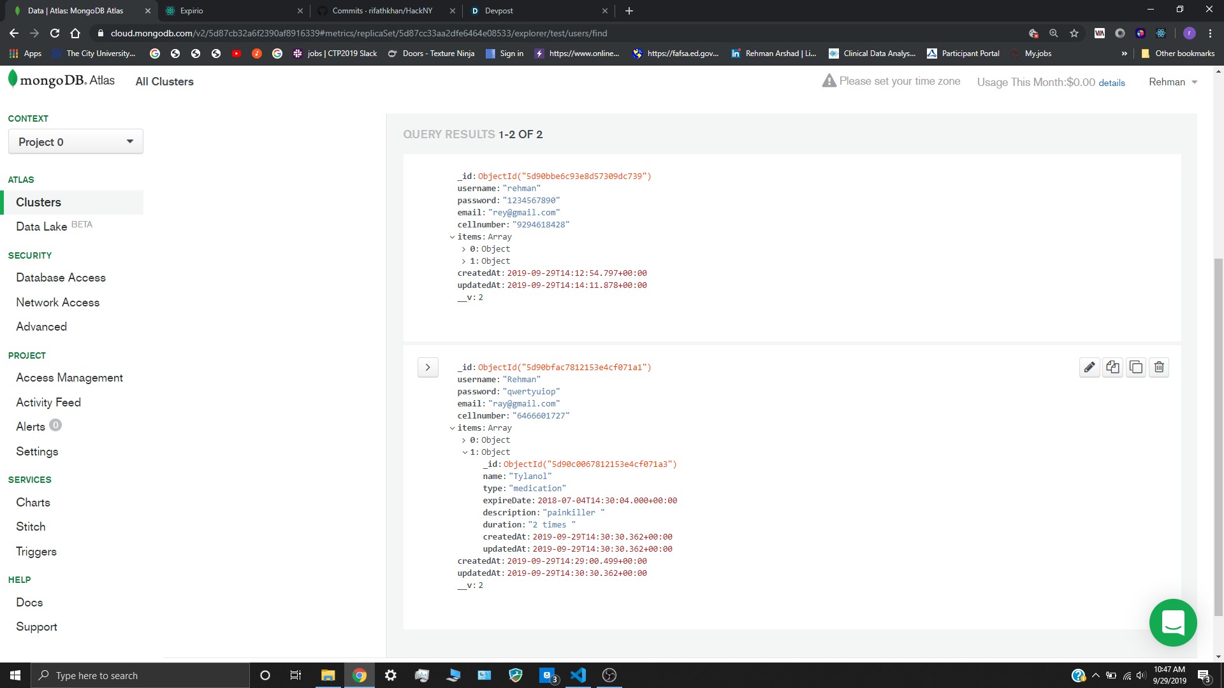Click the copy document icon
The image size is (1224, 688).
[1112, 367]
